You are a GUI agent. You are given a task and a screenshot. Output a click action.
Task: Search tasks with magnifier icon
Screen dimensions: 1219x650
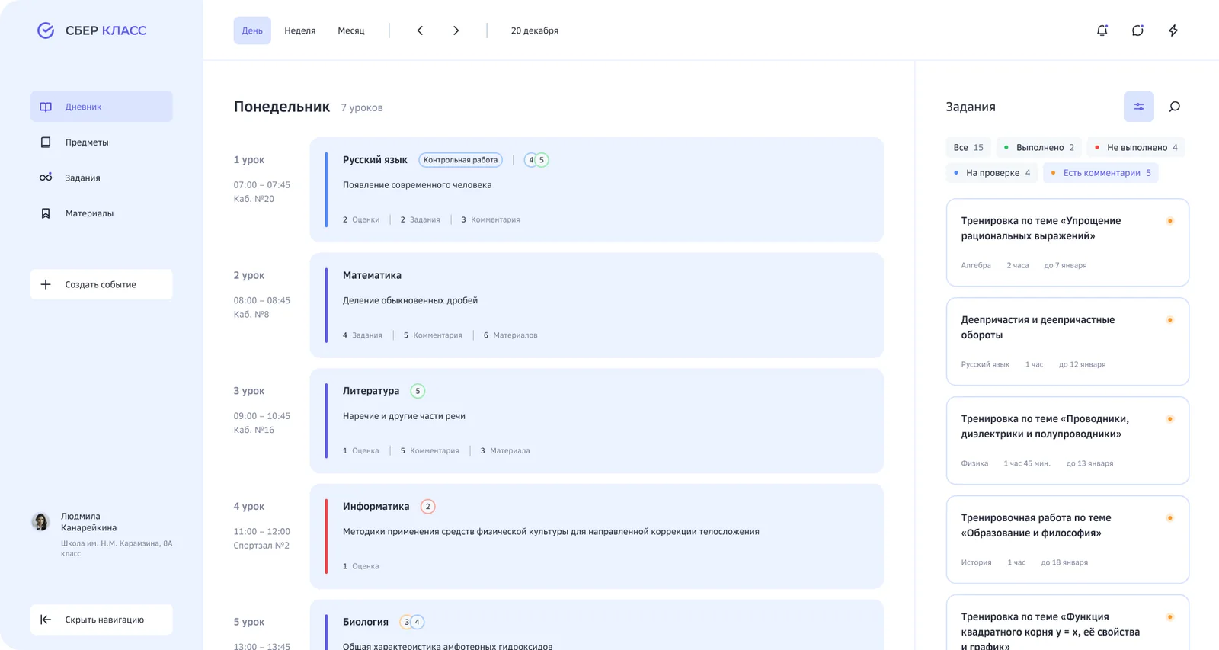(x=1174, y=107)
